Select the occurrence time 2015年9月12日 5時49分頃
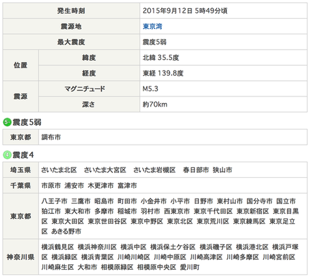The height and width of the screenshot is (279, 310). pos(185,11)
